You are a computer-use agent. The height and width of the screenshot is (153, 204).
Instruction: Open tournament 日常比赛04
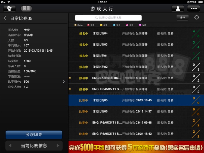coord(136,33)
